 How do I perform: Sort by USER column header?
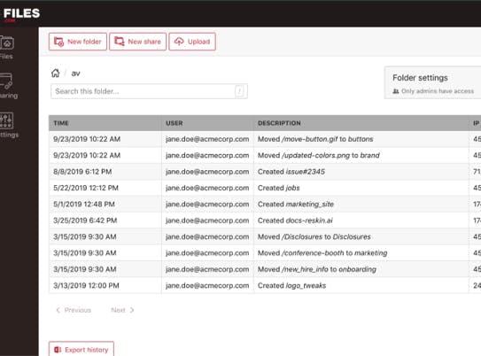point(175,123)
